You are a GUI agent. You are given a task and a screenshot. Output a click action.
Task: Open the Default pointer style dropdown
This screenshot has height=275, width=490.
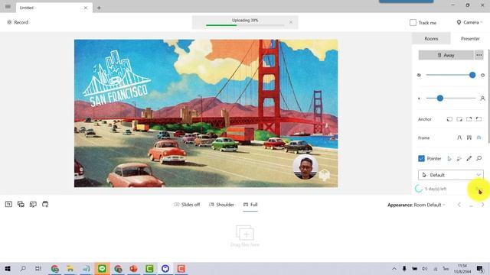coord(451,175)
